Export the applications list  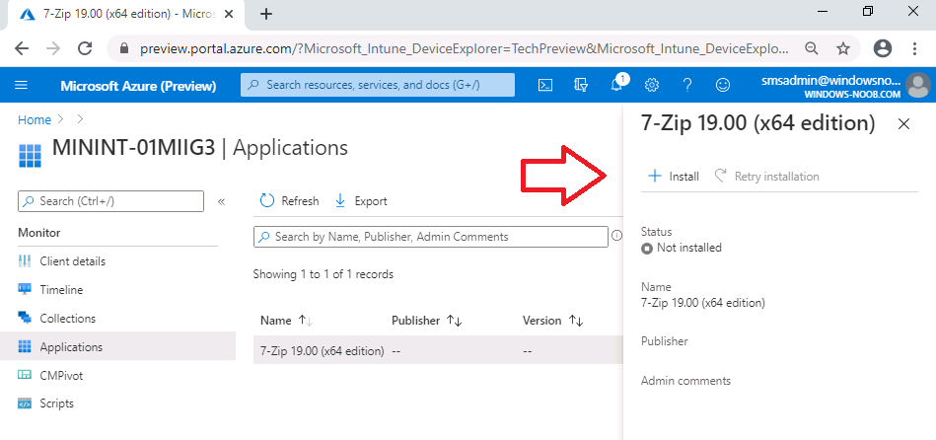coord(361,201)
